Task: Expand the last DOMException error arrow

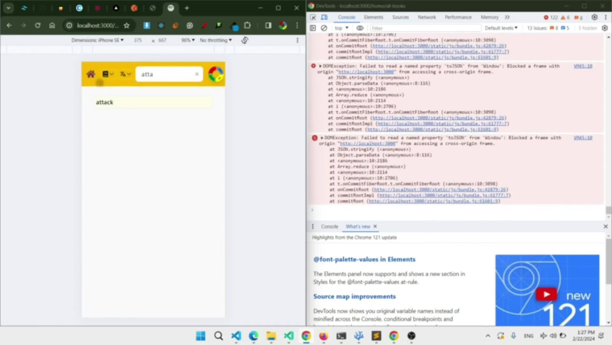Action: click(x=322, y=137)
